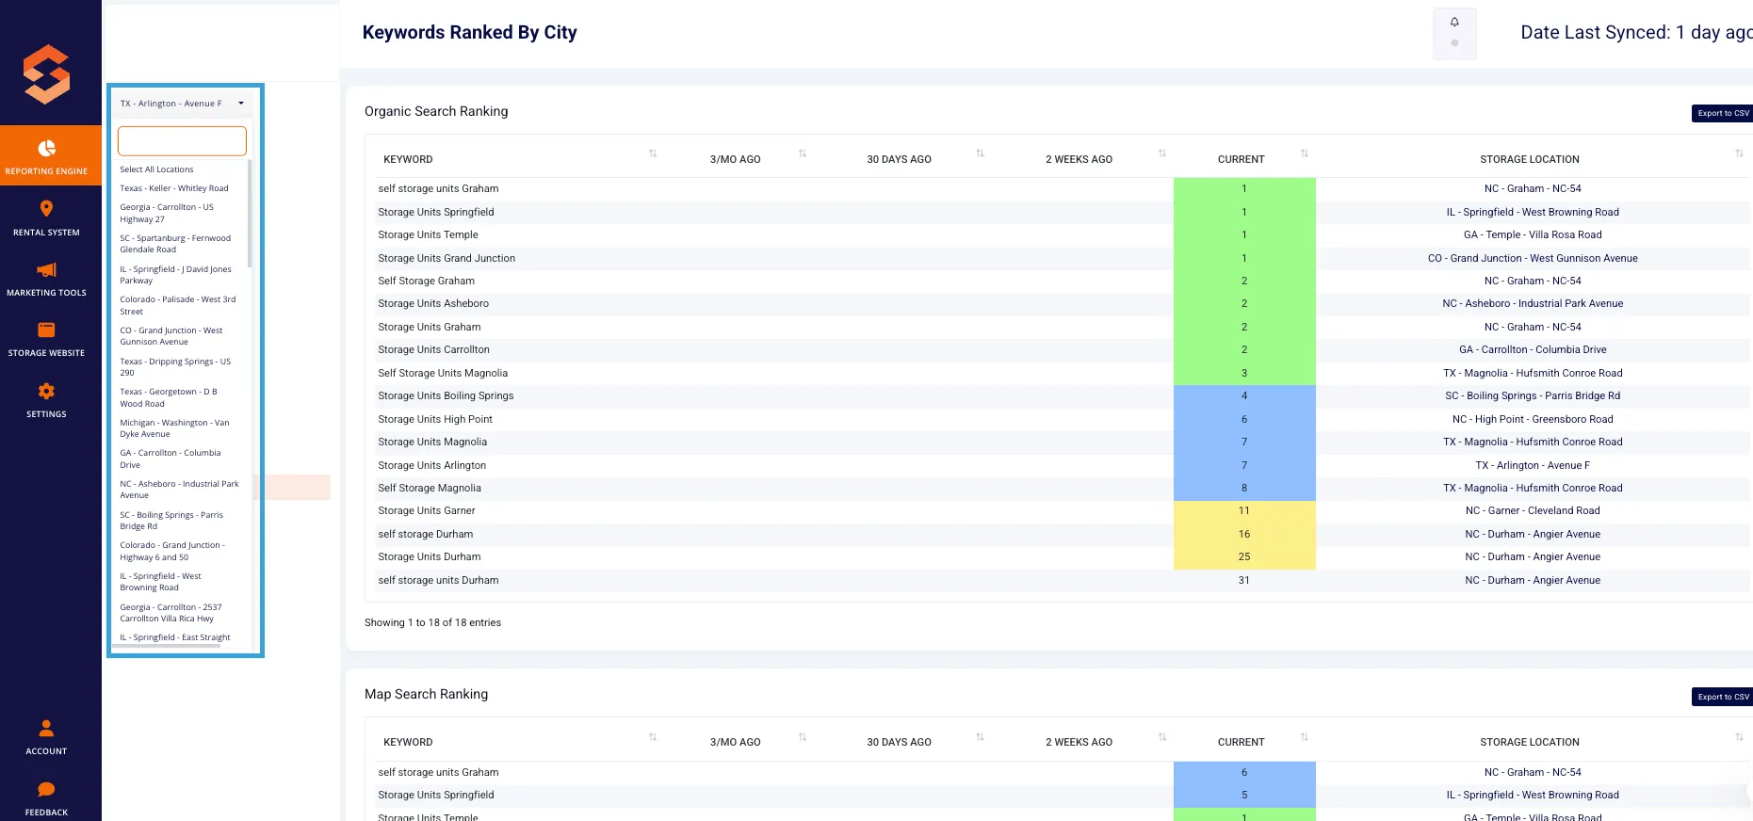Click the location list scrollbar
The width and height of the screenshot is (1753, 821).
(x=250, y=214)
